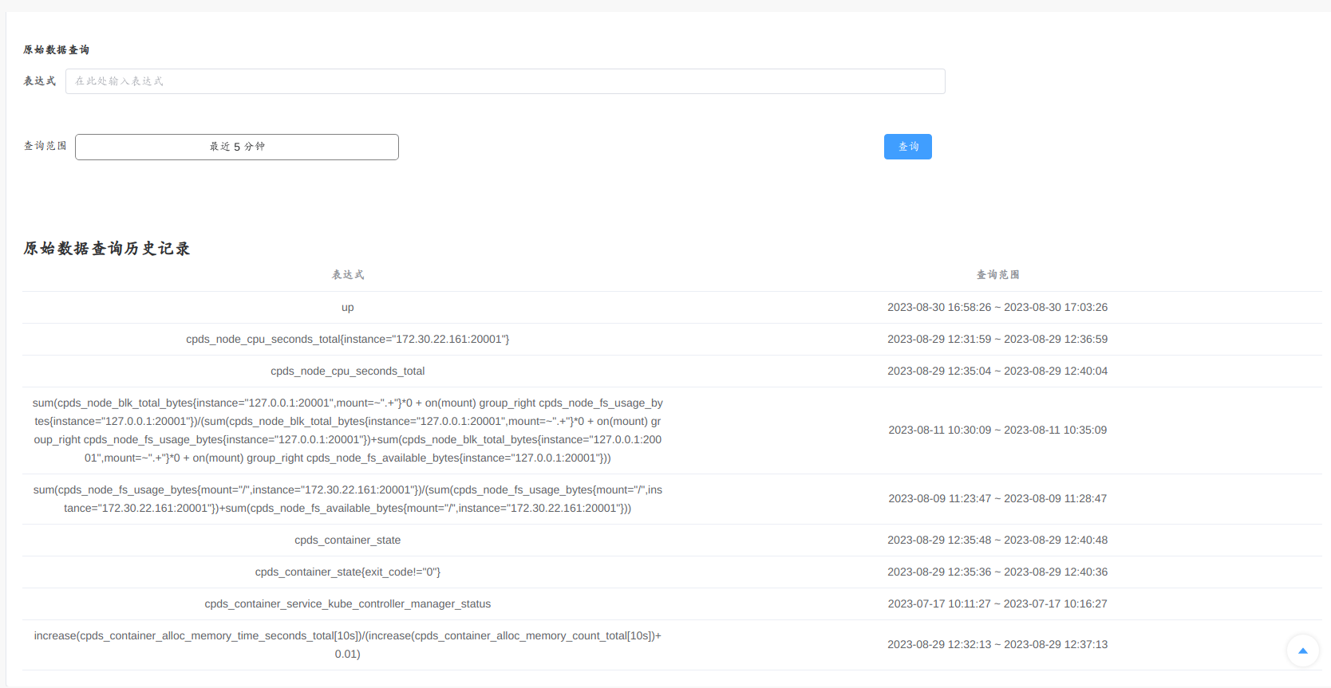
Task: Click the increase alloc_memory_time expression row
Action: 347,645
